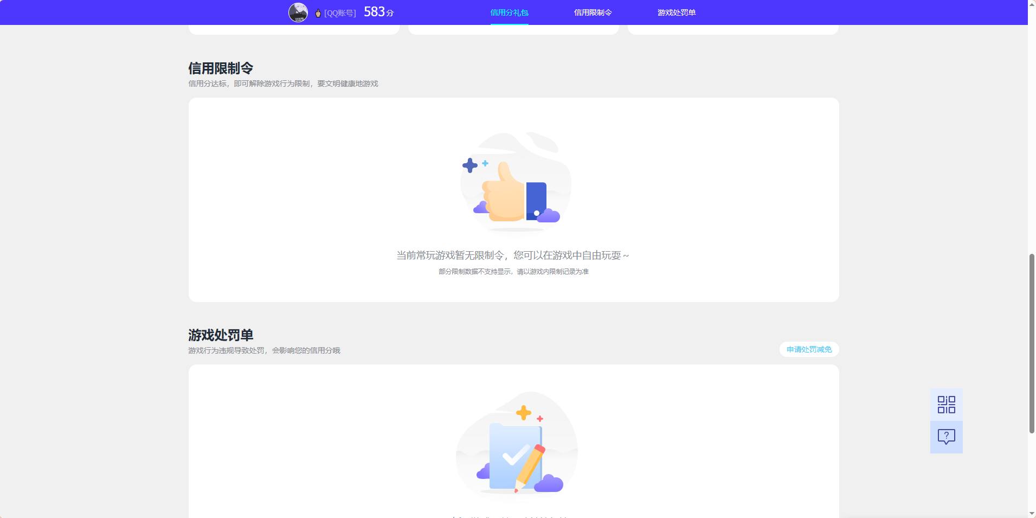The height and width of the screenshot is (518, 1036).
Task: Open the help question floating icon
Action: click(947, 437)
